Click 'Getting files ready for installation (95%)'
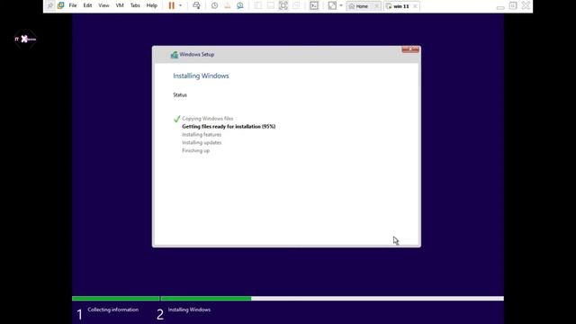This screenshot has width=576, height=324. pos(229,126)
